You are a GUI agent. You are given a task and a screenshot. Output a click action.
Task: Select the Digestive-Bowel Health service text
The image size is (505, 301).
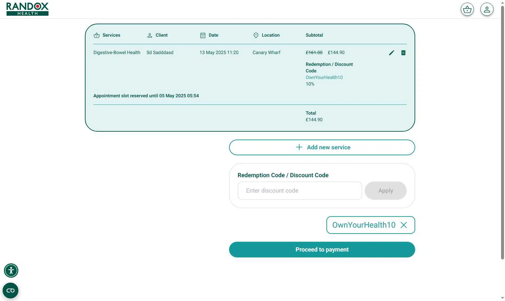pyautogui.click(x=117, y=52)
